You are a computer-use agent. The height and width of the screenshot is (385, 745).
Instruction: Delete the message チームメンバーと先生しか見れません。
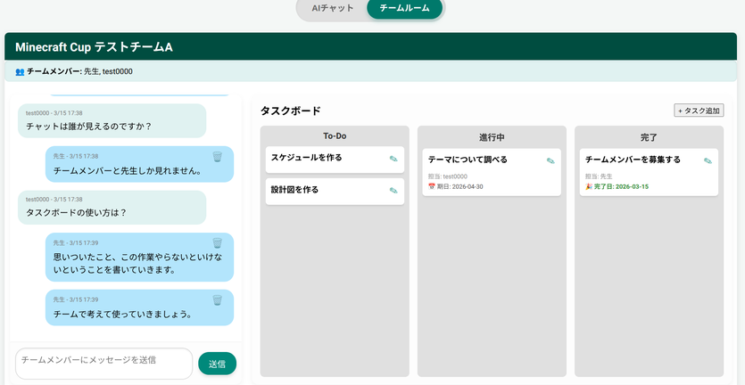tap(217, 157)
